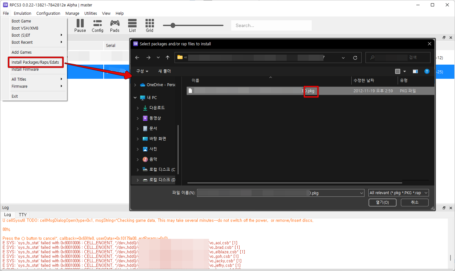455x271 pixels.
Task: Open the View menu
Action: point(106,14)
